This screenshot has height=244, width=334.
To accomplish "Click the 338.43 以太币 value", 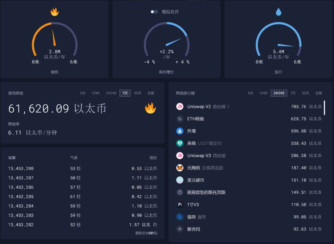I will pos(306,143).
